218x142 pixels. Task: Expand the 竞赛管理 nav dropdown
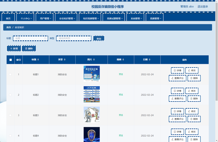(155, 17)
